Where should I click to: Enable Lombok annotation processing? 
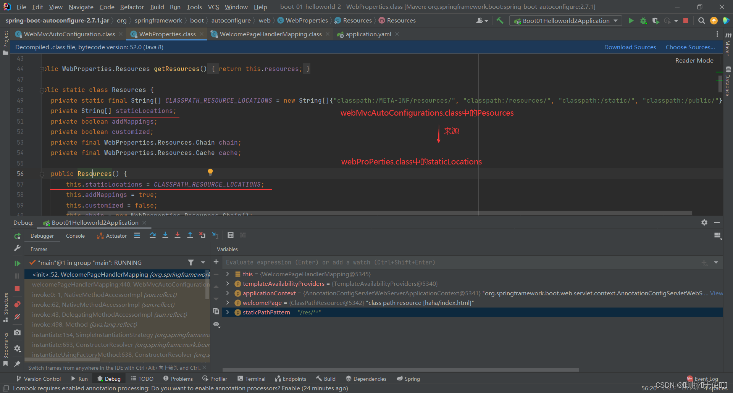[291, 388]
